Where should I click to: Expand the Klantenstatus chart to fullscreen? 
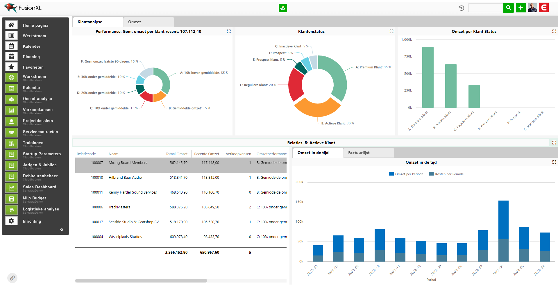(391, 31)
